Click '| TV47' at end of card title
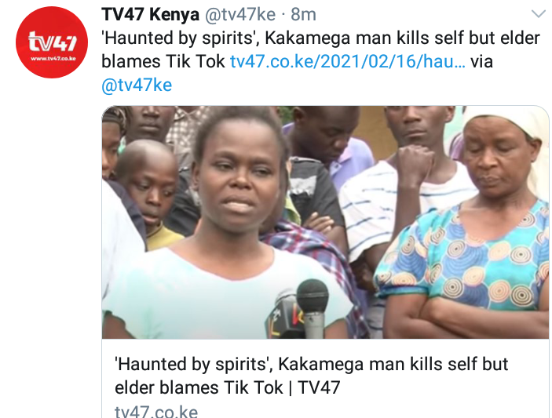This screenshot has width=552, height=418. point(313,387)
